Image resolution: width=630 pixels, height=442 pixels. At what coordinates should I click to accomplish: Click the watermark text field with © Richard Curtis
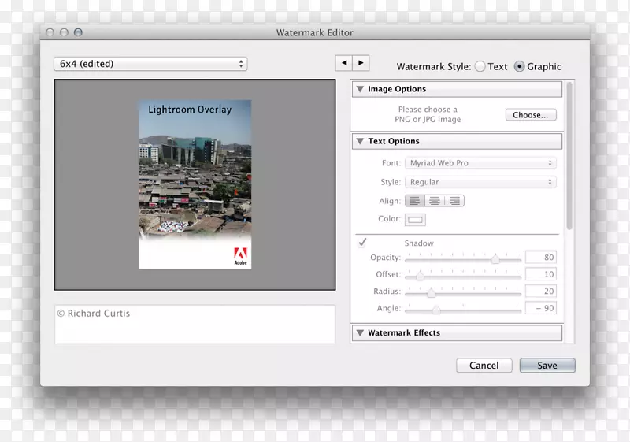click(x=195, y=323)
